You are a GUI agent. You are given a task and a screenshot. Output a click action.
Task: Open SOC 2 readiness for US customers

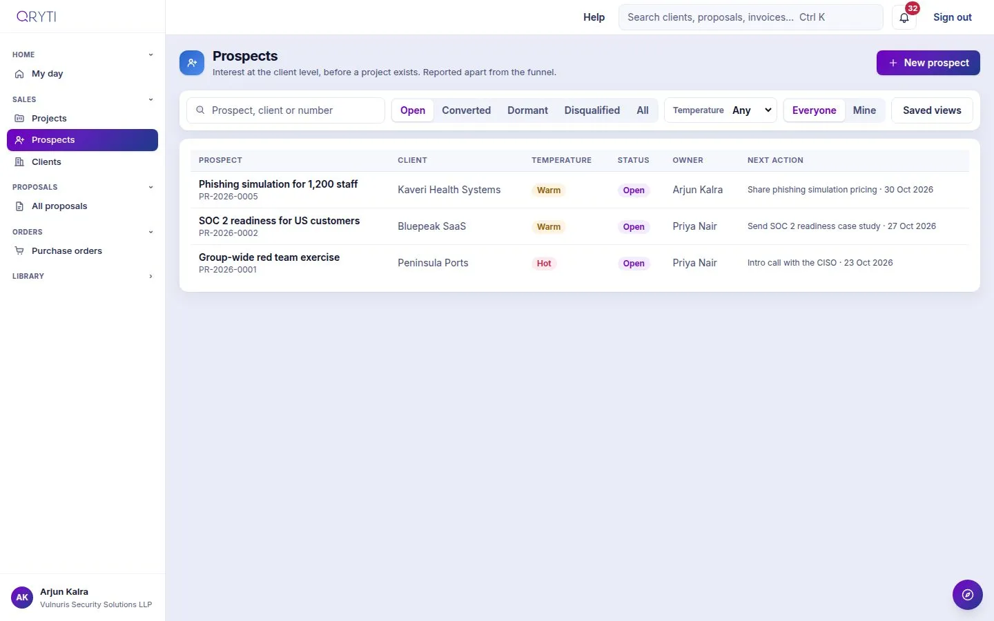point(279,221)
